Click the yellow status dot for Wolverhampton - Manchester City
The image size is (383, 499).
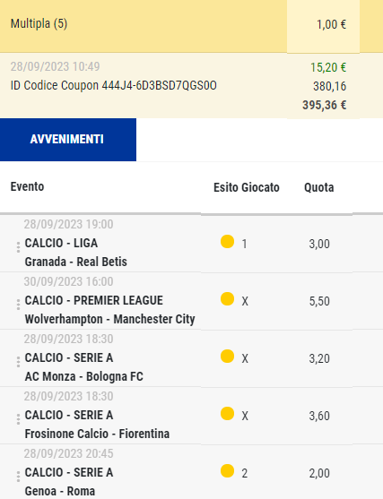227,299
